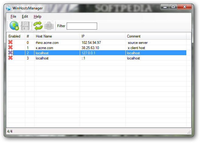The width and height of the screenshot is (200, 143).
Task: Click the 'x client host' comment
Action: tap(136, 48)
